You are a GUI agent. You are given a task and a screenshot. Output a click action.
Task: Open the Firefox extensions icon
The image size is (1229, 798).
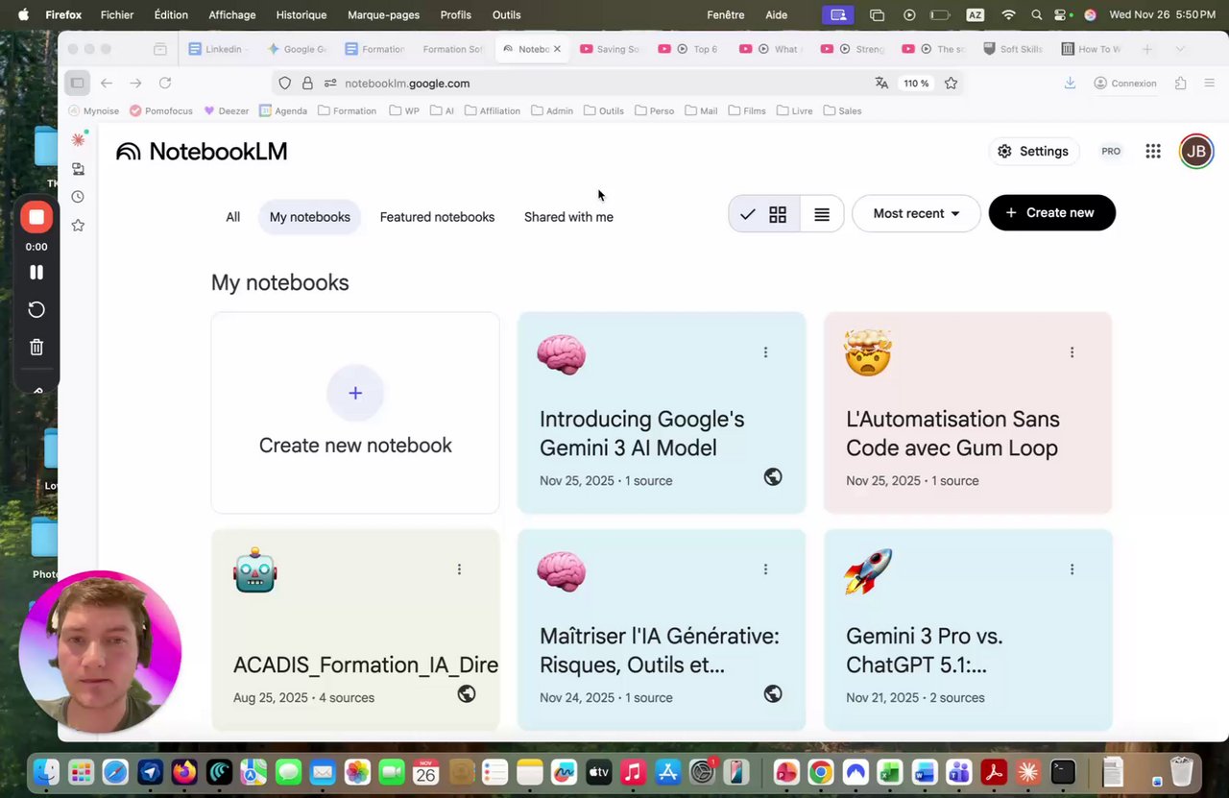click(x=1181, y=84)
